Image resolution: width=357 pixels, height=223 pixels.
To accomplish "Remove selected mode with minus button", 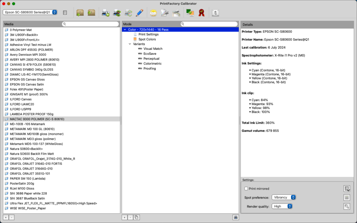I will [130, 217].
